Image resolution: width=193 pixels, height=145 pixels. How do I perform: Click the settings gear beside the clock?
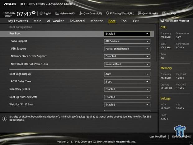pyautogui.click(x=34, y=12)
